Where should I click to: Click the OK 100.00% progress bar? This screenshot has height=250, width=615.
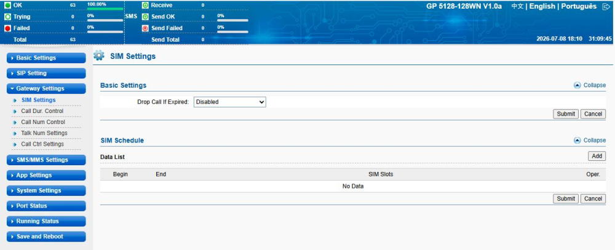[105, 9]
